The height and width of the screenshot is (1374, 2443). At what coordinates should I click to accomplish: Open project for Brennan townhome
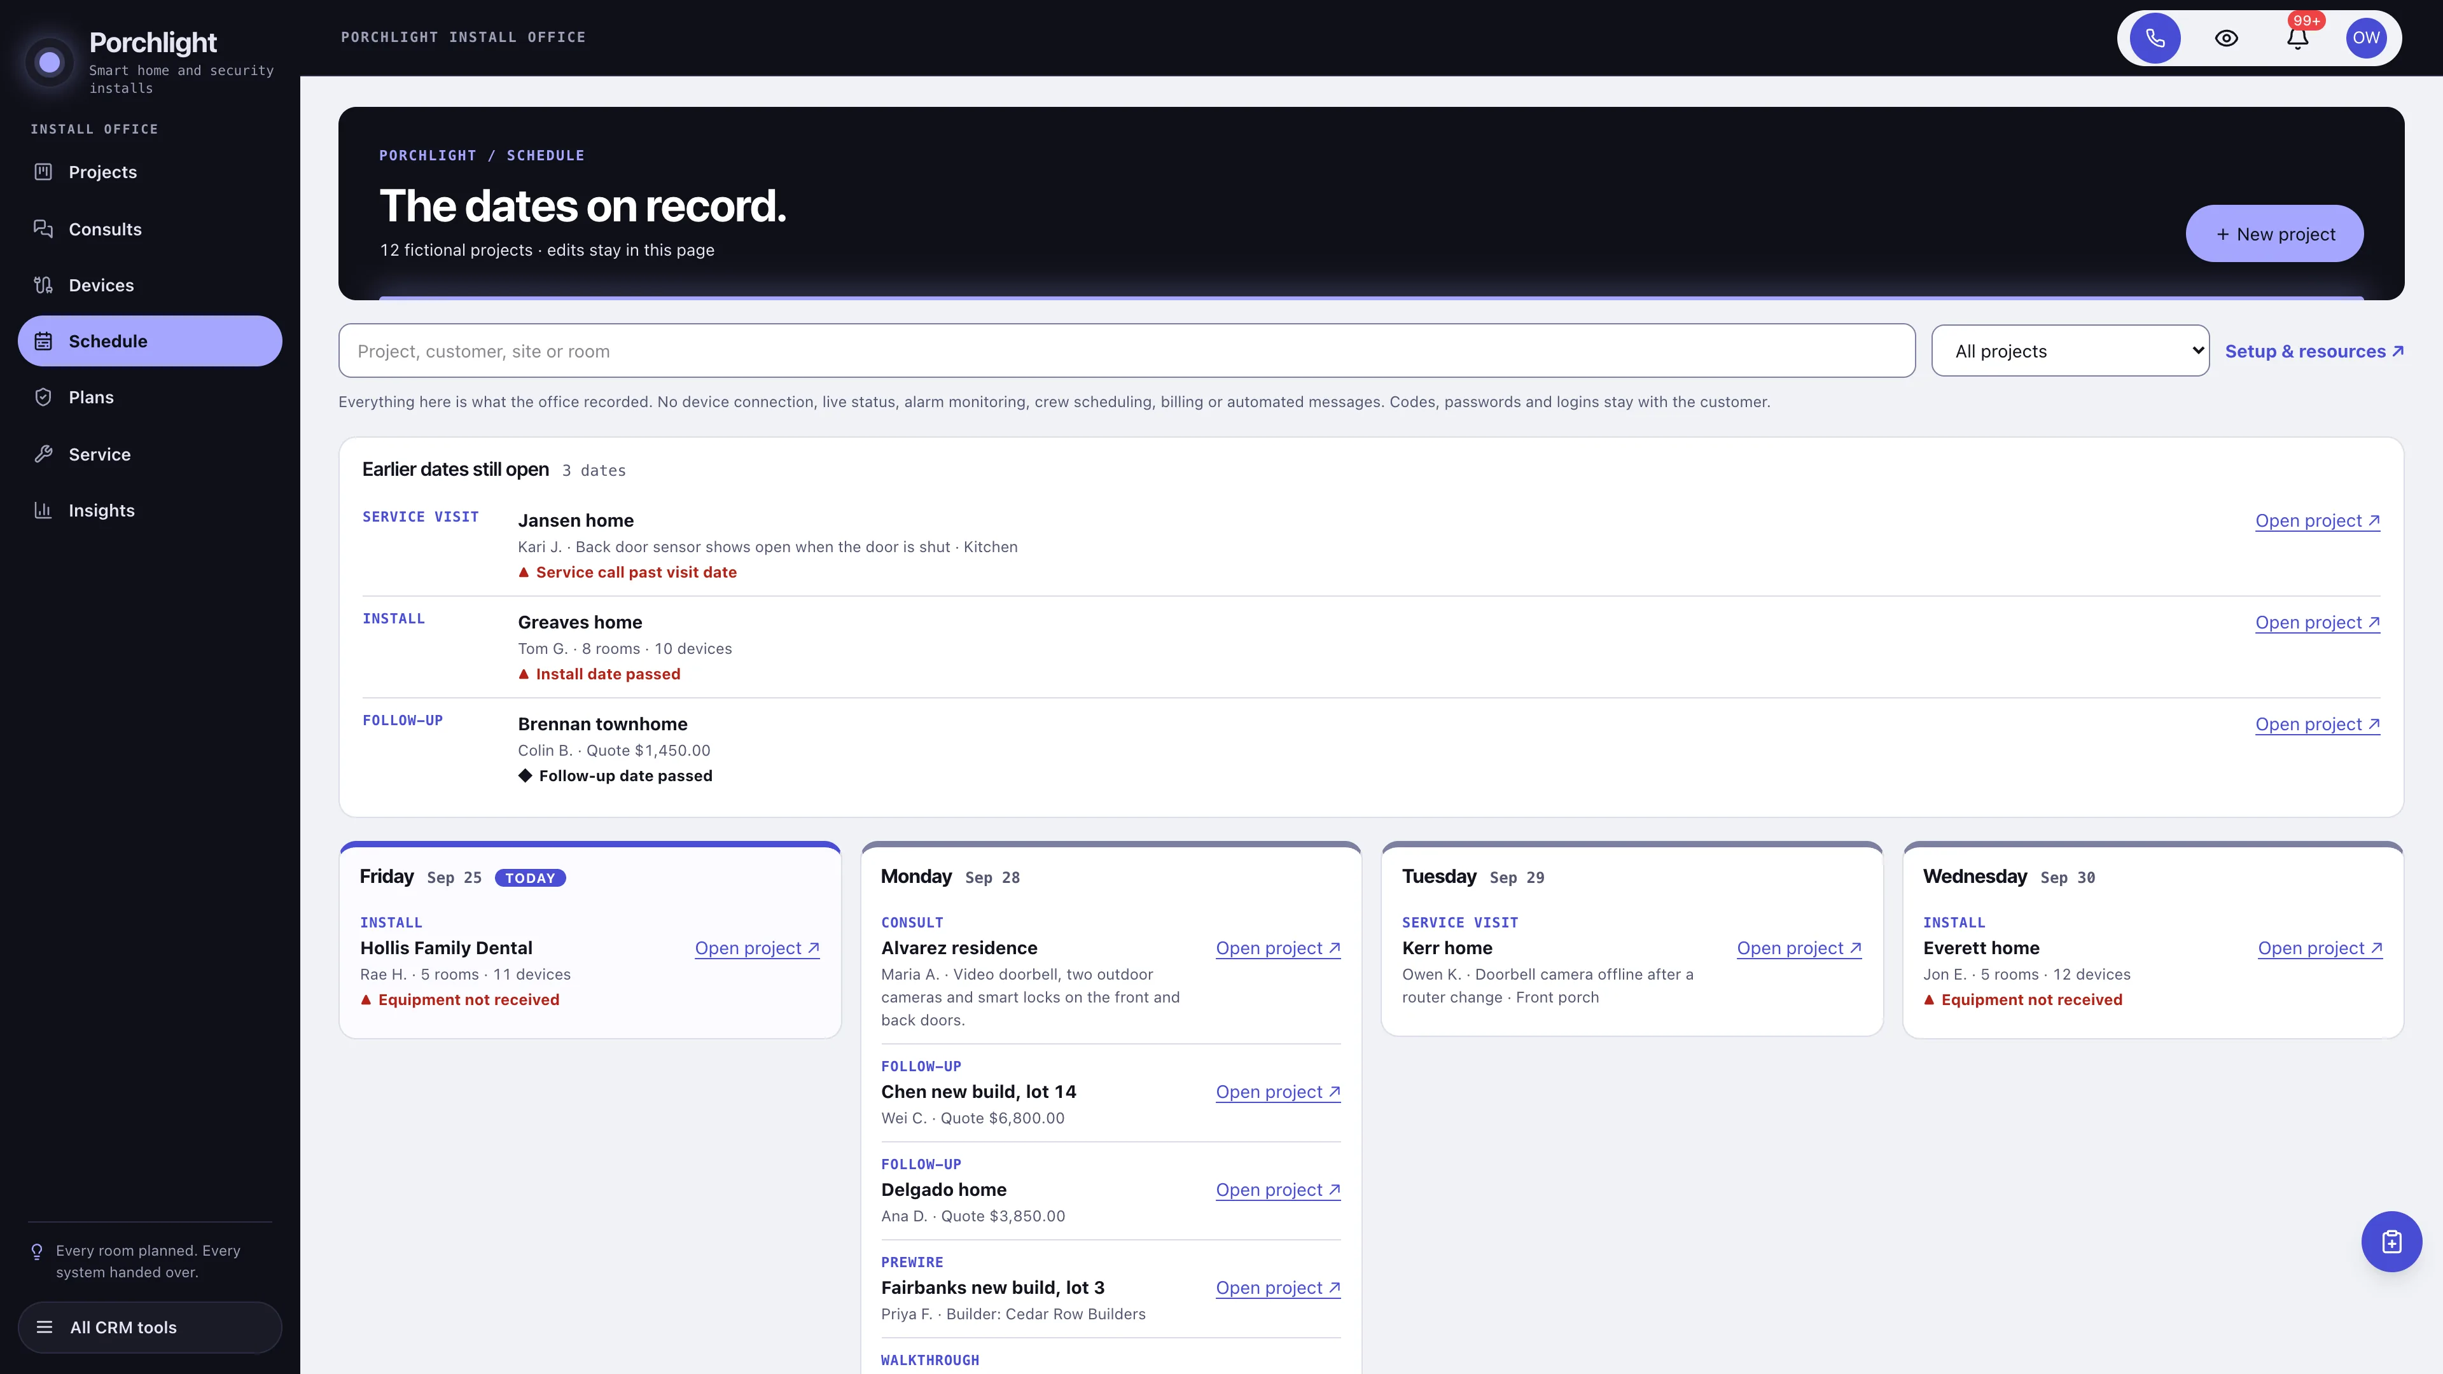pyautogui.click(x=2318, y=723)
